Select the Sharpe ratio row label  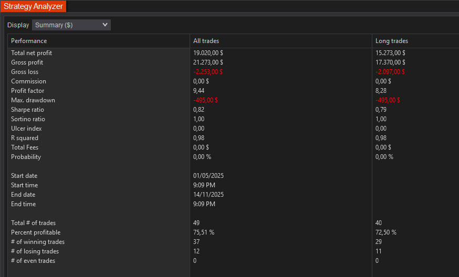click(27, 110)
